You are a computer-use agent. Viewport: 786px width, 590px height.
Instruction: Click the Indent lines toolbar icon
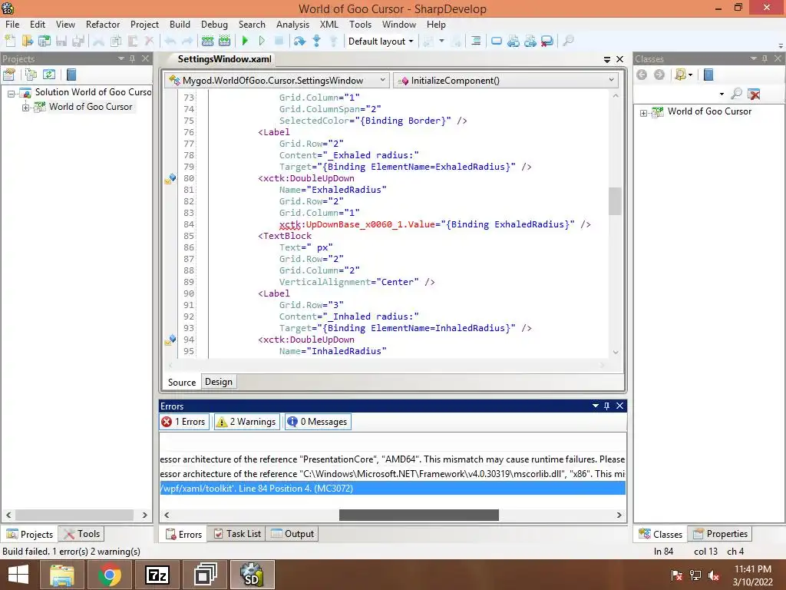[476, 41]
